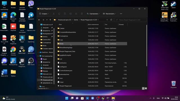Viewport: 180px width, 101px height.
Task: Open Загрузки pinned in quick access
Action: click(46, 27)
